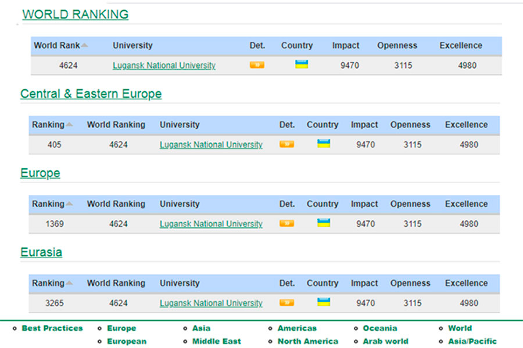Select the Arab world footer menu item

coord(385,341)
